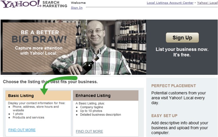218x137 pixels.
Task: Click the Perfect Placement heading
Action: pyautogui.click(x=174, y=86)
